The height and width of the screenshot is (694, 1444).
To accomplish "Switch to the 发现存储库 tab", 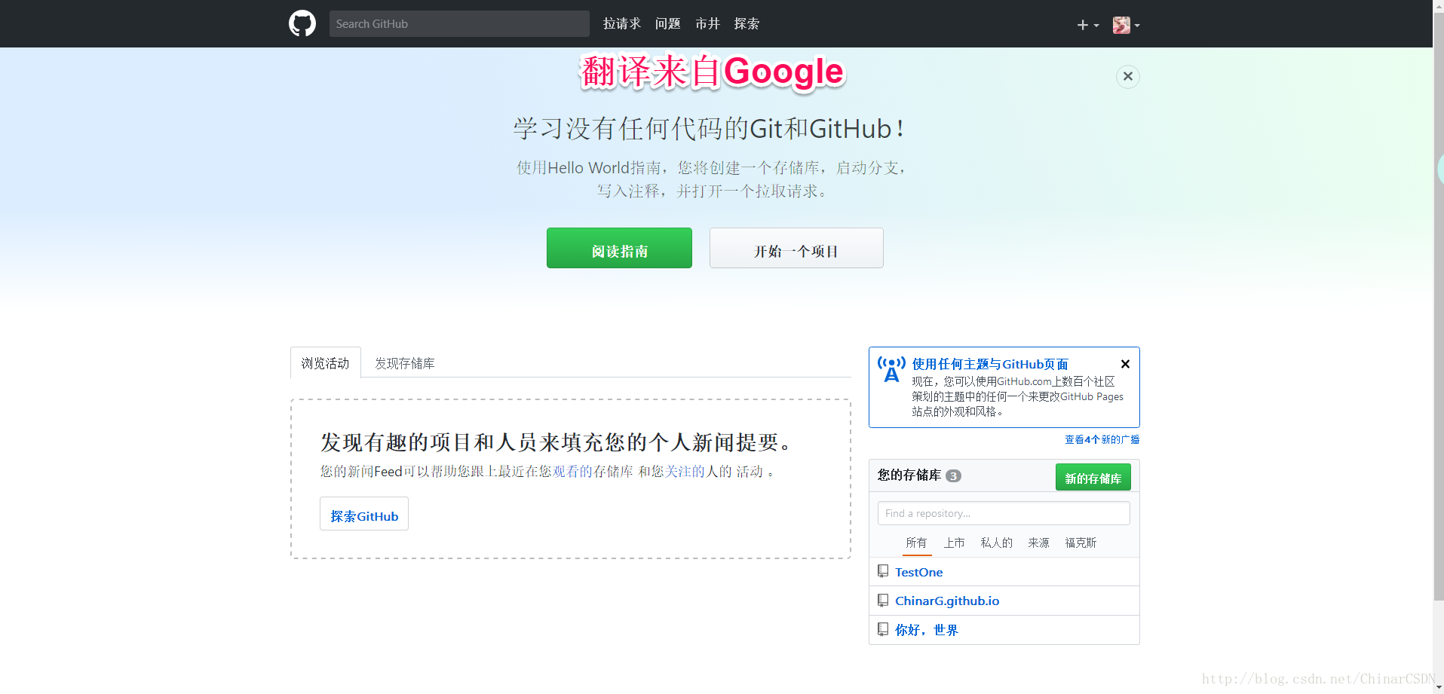I will click(405, 363).
